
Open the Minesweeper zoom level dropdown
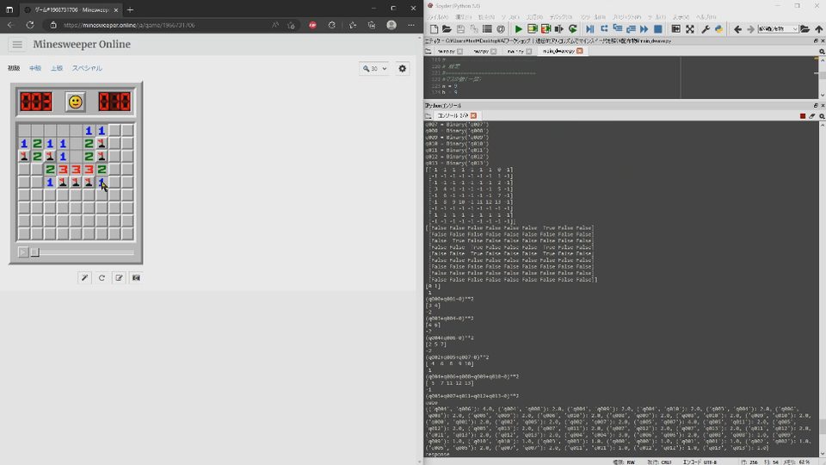click(x=374, y=69)
